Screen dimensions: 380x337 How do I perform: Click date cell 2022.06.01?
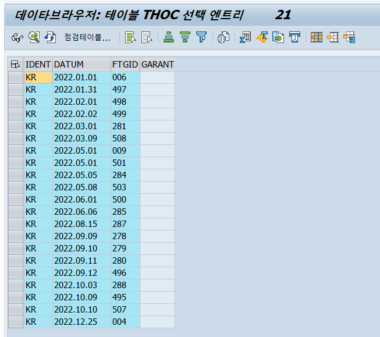[x=81, y=200]
